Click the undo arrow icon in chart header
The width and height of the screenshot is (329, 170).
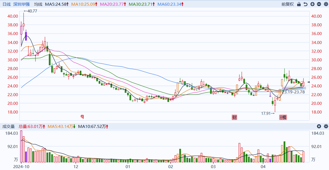pos(306,4)
